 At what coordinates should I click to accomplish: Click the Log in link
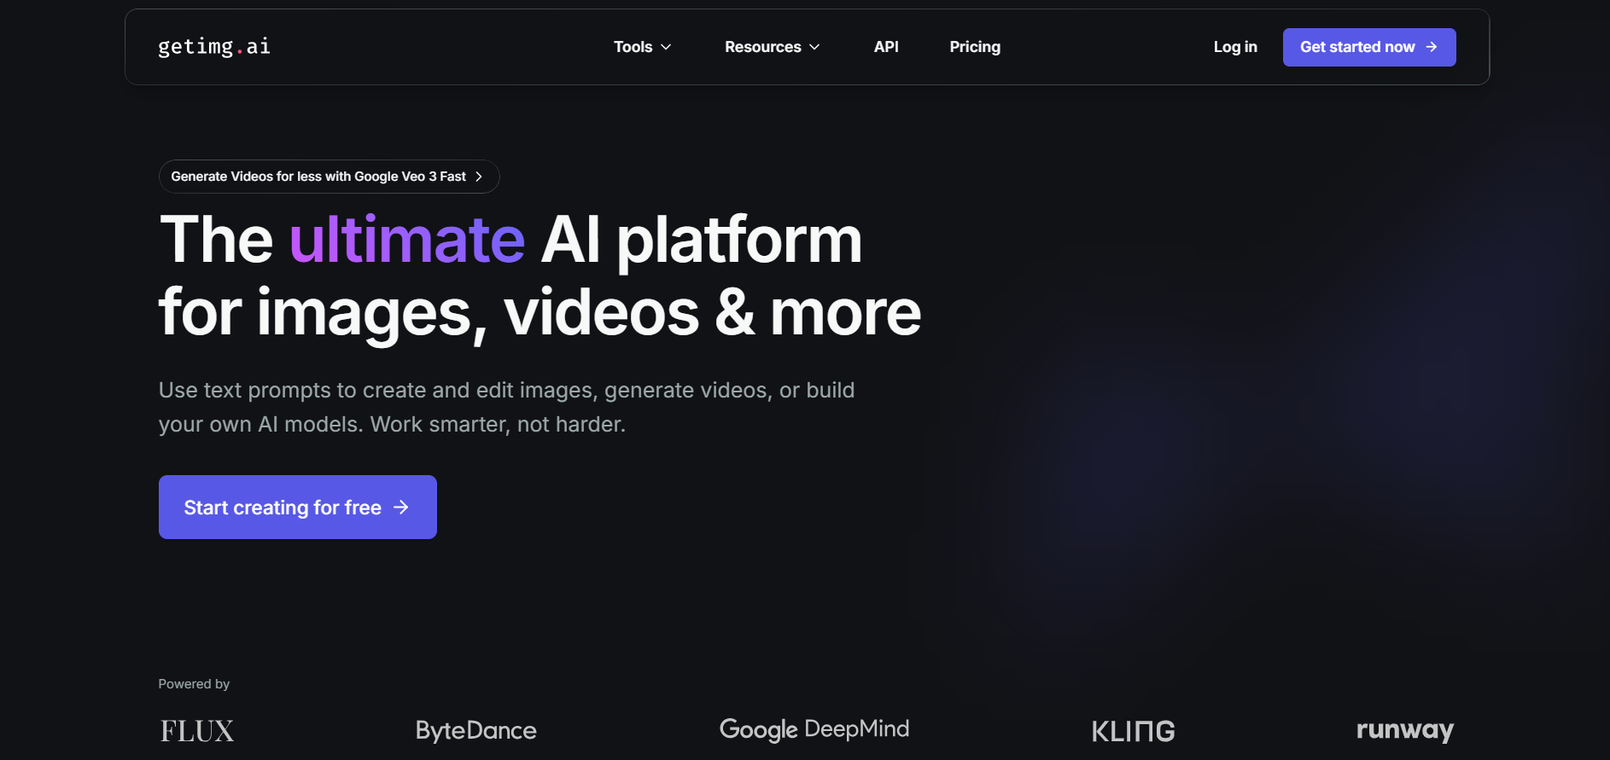(1234, 47)
